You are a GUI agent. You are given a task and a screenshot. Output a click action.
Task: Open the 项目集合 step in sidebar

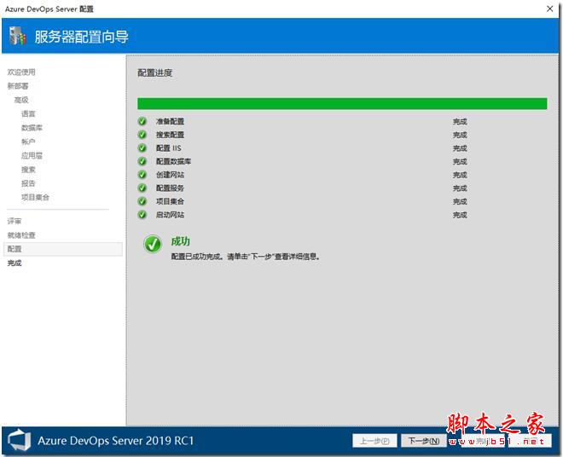tap(35, 197)
